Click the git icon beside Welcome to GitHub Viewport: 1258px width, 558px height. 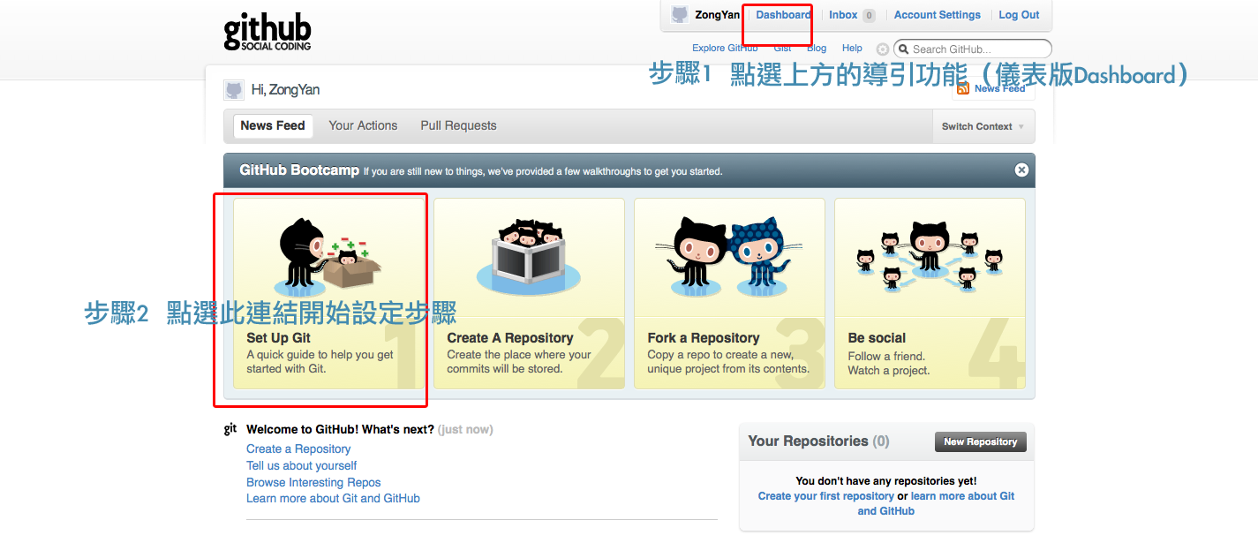point(230,429)
